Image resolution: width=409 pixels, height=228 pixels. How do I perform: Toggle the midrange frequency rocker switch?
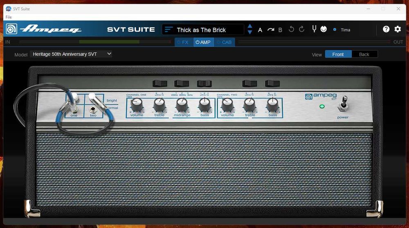coord(182,84)
